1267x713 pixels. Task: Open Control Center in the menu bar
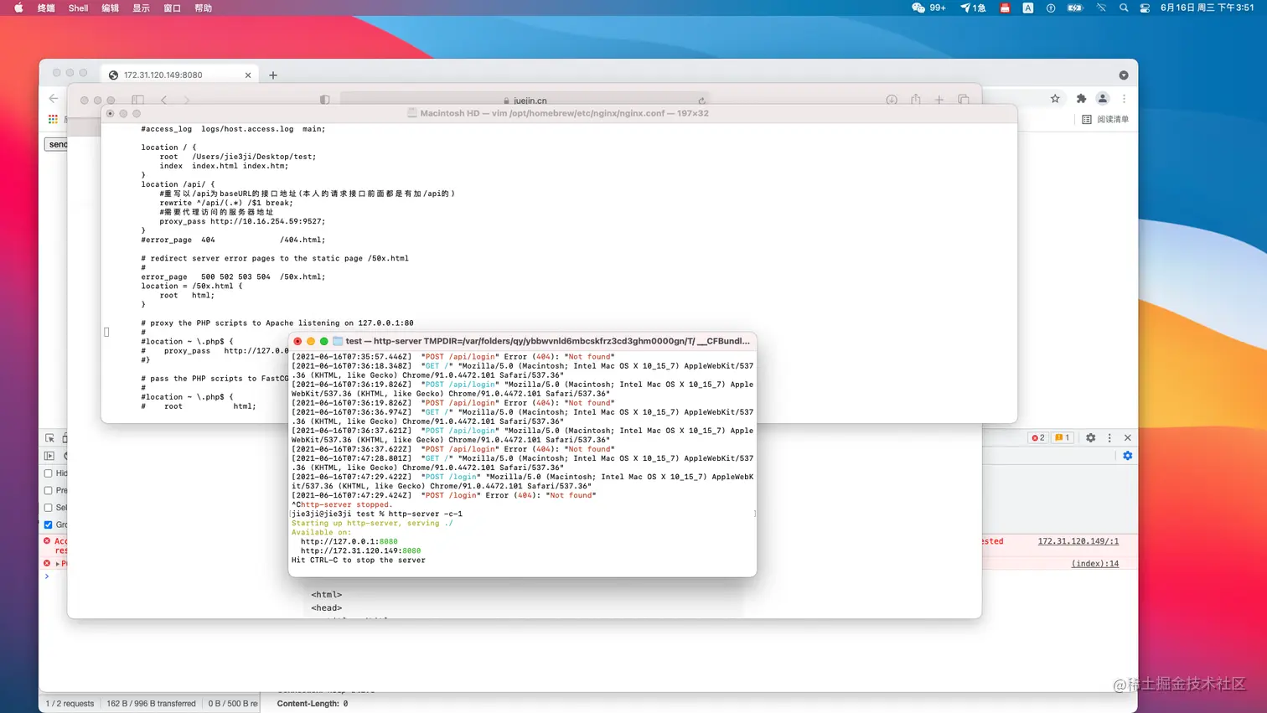(x=1145, y=8)
